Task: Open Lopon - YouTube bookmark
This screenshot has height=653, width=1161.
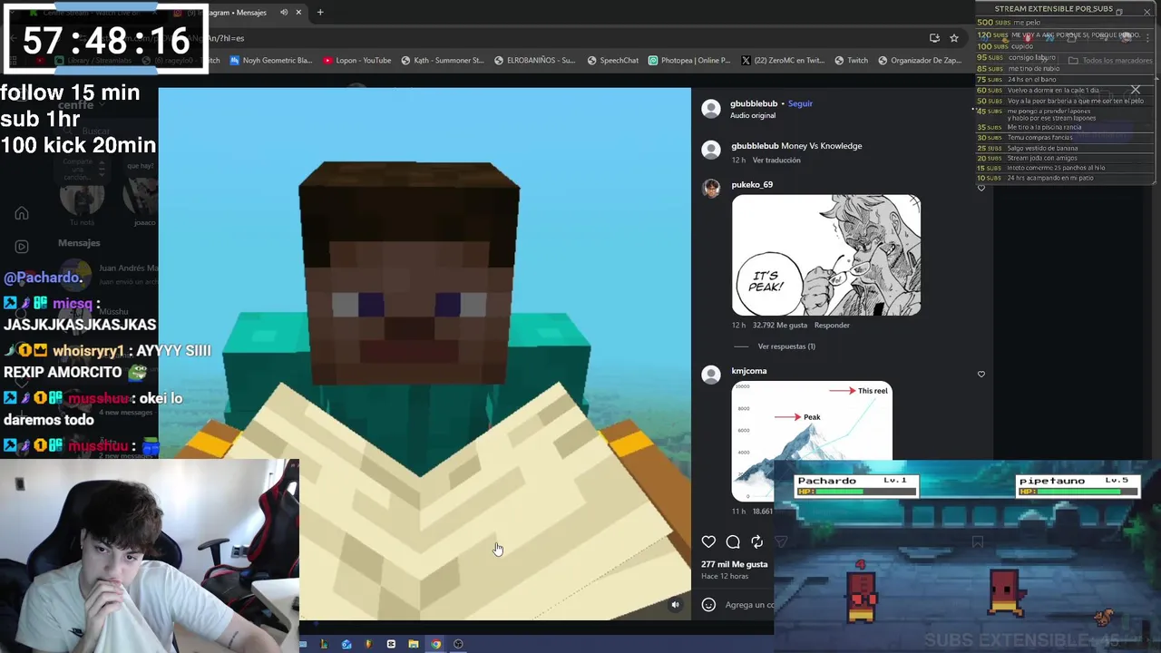Action: [356, 61]
